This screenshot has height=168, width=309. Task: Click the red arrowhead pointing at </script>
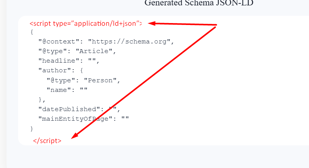coord(75,136)
